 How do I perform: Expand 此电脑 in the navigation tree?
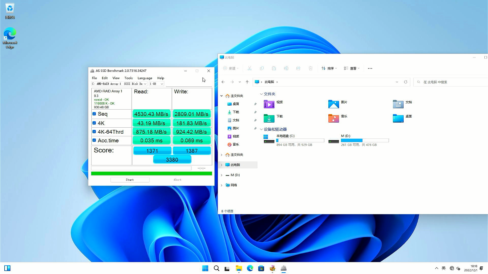click(222, 165)
